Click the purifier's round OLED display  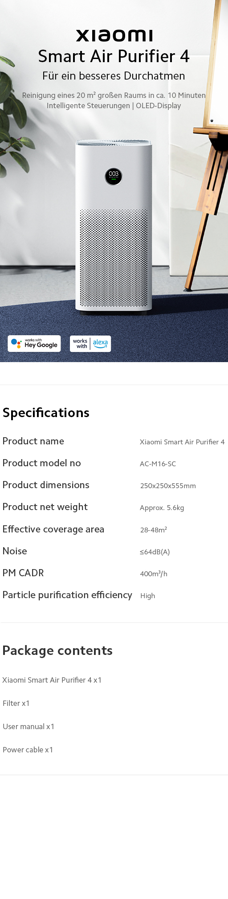pos(114,177)
